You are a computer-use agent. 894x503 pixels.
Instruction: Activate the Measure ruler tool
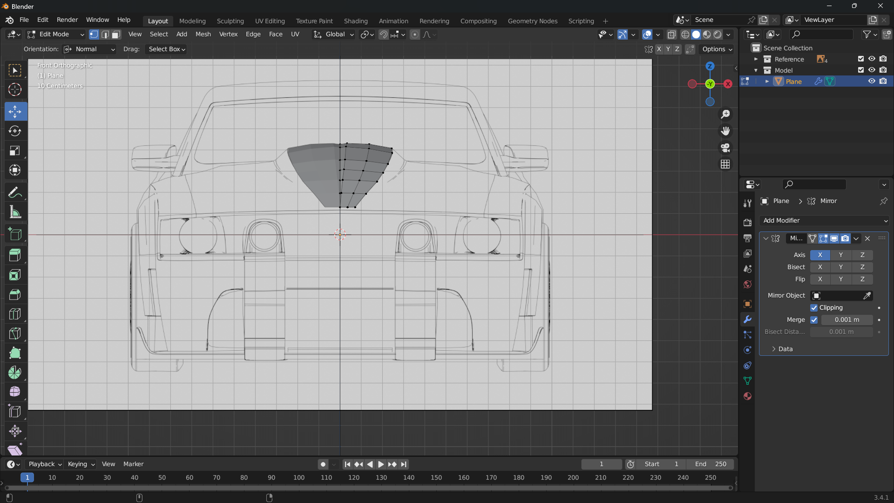(x=15, y=212)
